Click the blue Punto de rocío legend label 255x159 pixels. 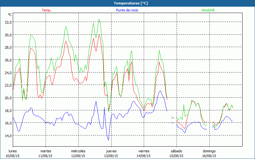[127, 10]
